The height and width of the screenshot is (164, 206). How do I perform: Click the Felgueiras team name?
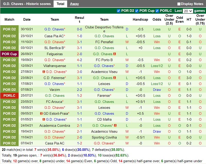(55, 54)
